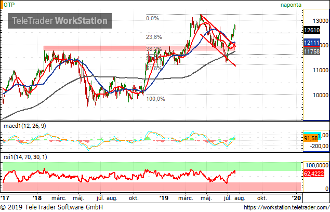Click the OTP ticker symbol label
330x212 pixels.
pyautogui.click(x=9, y=5)
